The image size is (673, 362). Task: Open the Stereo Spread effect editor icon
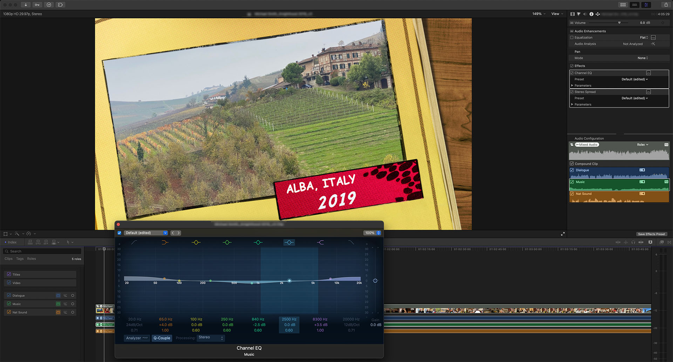pos(648,92)
